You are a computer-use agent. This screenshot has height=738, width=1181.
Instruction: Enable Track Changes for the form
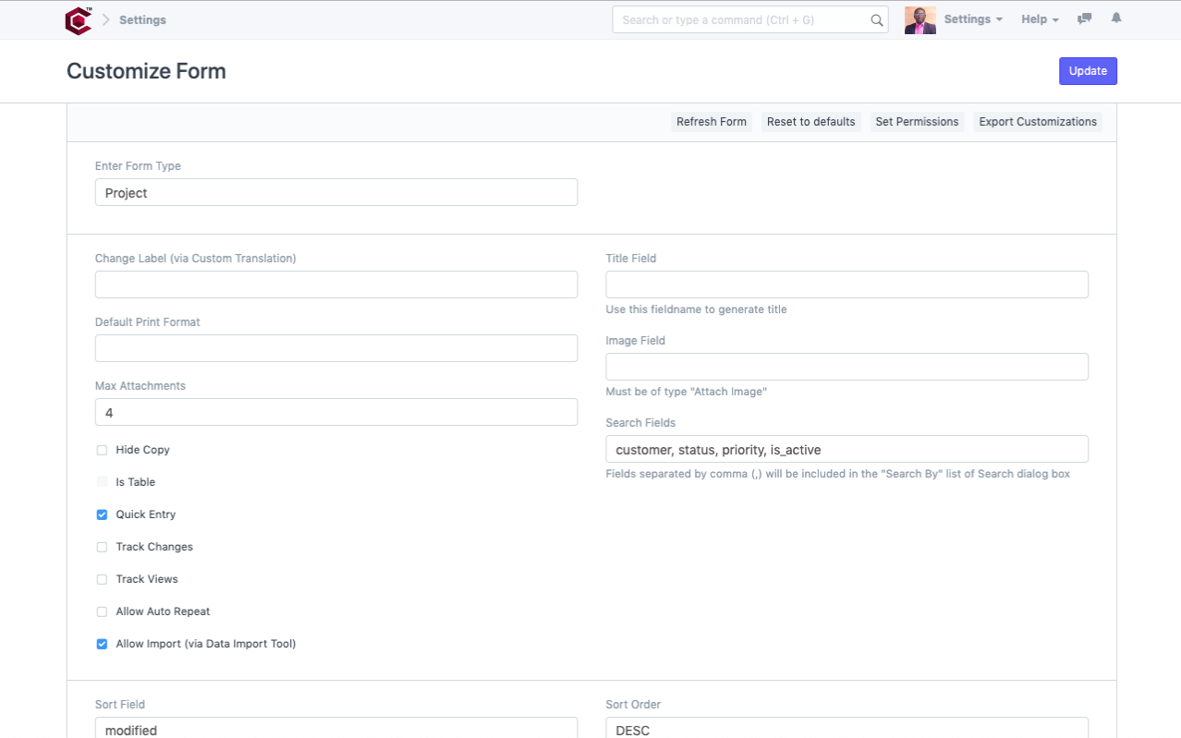102,547
